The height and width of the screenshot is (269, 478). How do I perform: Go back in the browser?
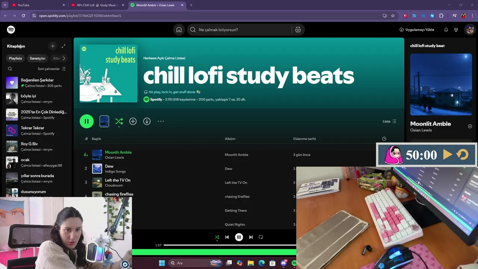pyautogui.click(x=5, y=16)
